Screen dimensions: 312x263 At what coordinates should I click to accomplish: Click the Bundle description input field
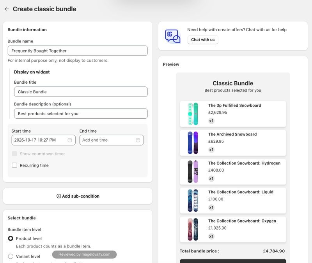(81, 114)
